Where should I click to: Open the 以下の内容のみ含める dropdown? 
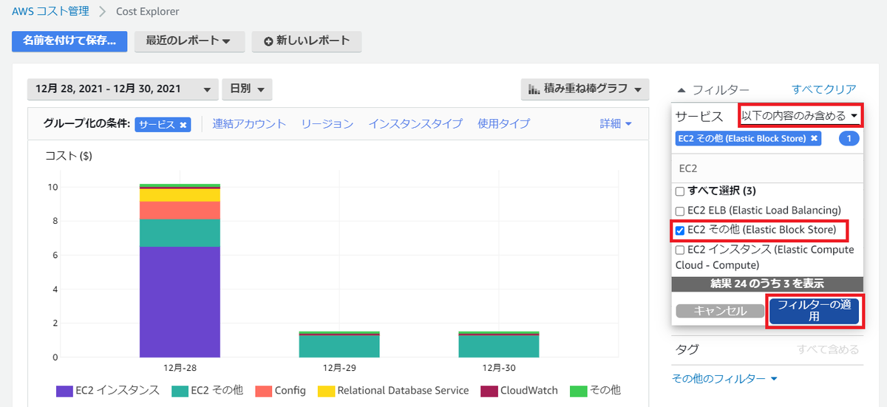pyautogui.click(x=801, y=116)
